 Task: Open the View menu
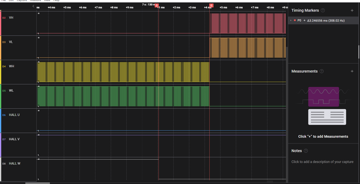tap(47, 1)
